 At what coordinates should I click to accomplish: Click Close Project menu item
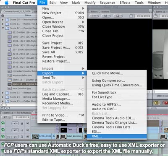point(62,36)
